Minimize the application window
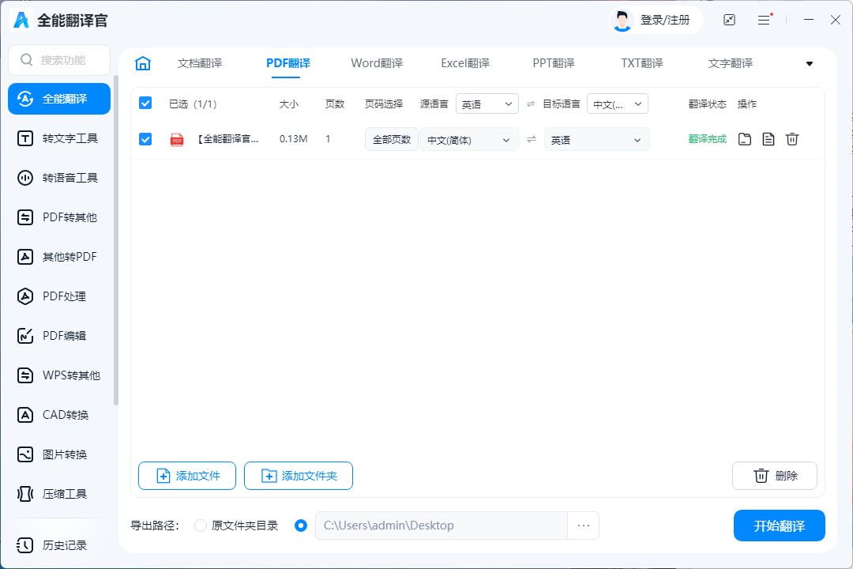Screen dimensions: 853x569 coord(809,20)
